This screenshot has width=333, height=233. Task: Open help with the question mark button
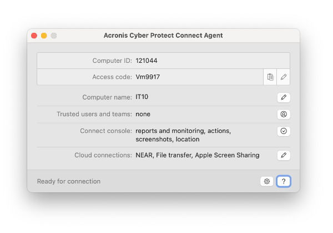coord(284,181)
